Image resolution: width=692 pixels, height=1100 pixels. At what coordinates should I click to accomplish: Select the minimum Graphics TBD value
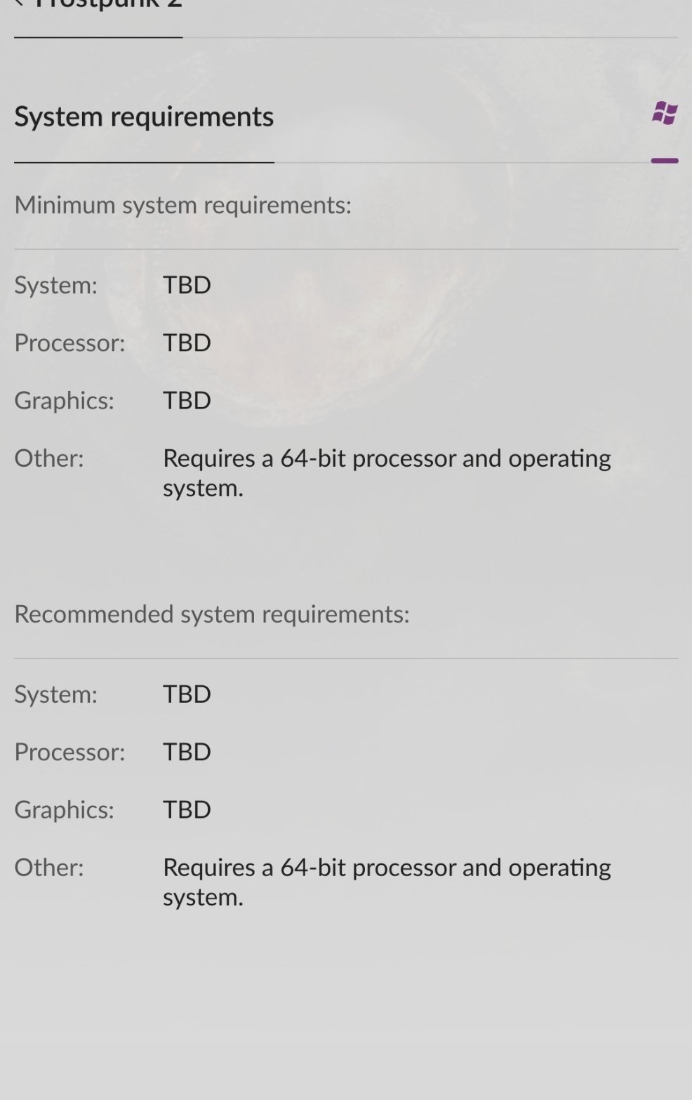click(x=187, y=400)
